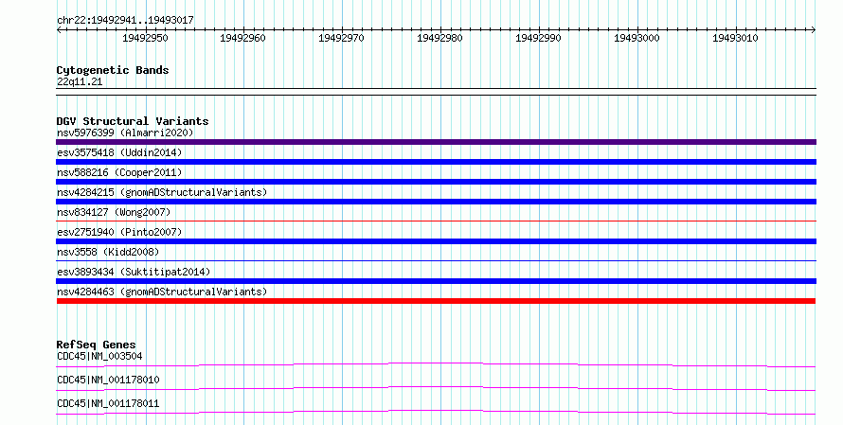The image size is (843, 425).
Task: Click the red nsv4284463 variant bar
Action: point(436,301)
